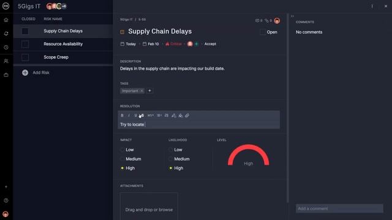Set Likelihood to High

(x=170, y=168)
